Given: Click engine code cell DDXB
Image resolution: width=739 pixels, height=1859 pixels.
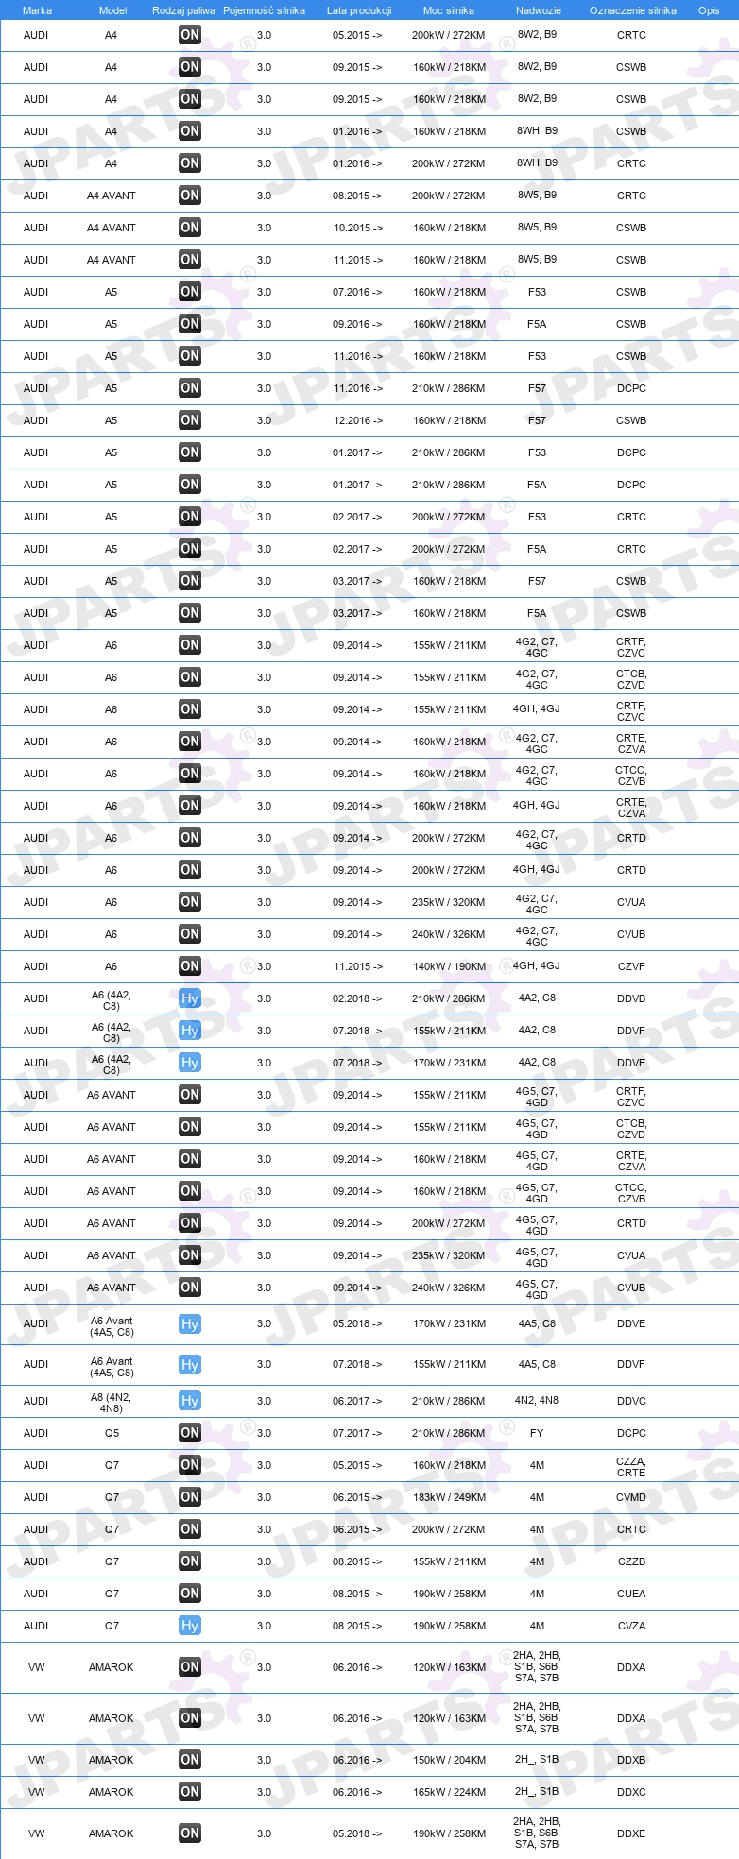Looking at the screenshot, I should pyautogui.click(x=631, y=1760).
